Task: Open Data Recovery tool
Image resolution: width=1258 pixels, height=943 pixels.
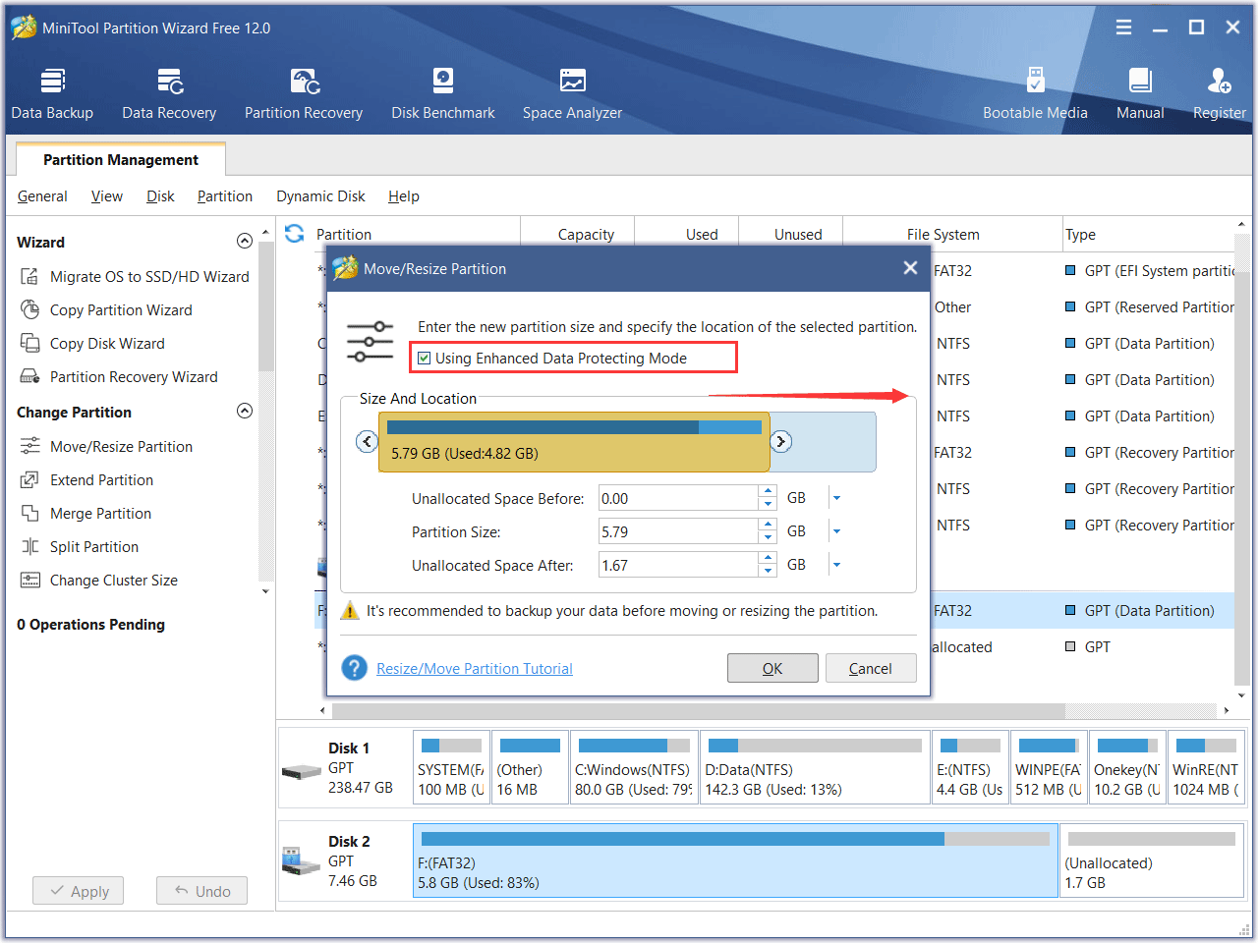Action: (169, 94)
